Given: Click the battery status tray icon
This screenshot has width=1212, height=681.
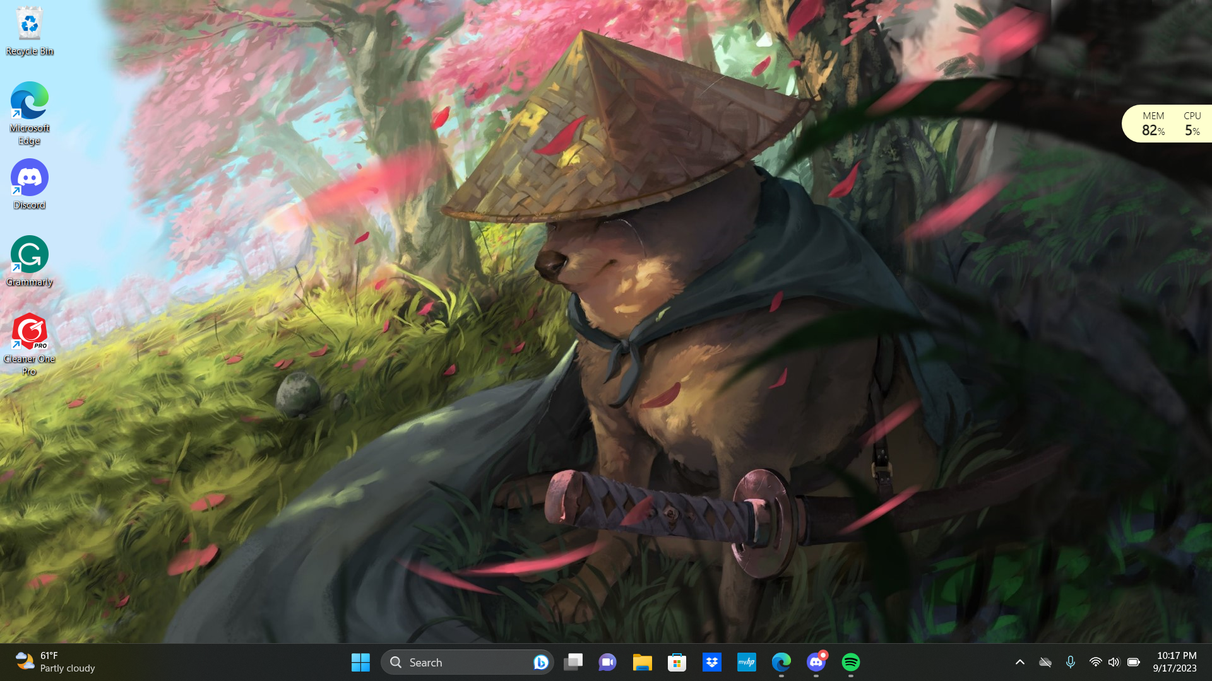Looking at the screenshot, I should [1134, 662].
